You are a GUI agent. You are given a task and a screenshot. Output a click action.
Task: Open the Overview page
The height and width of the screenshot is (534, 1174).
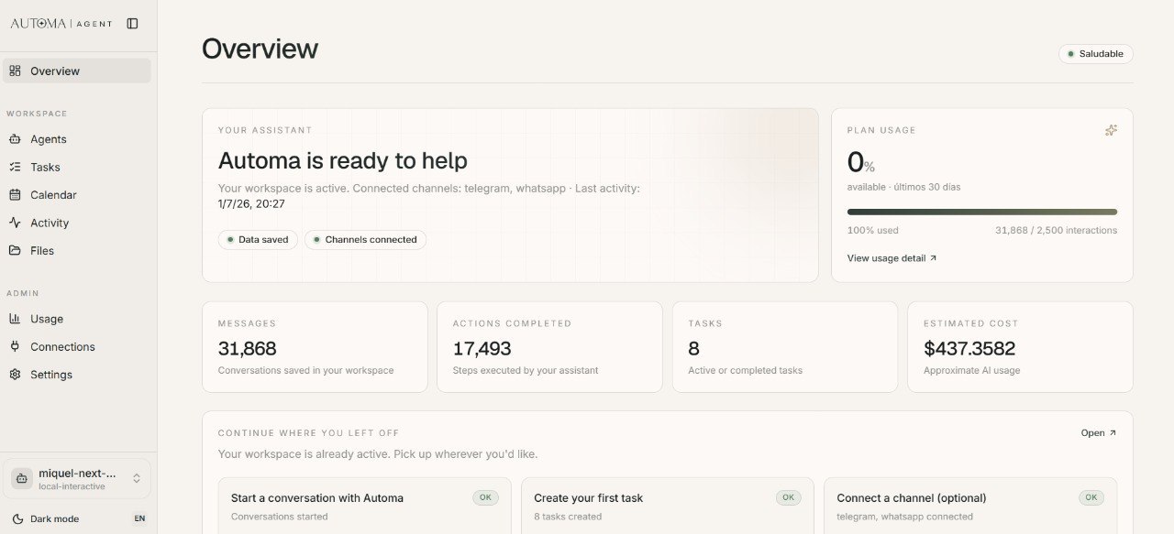coord(77,71)
